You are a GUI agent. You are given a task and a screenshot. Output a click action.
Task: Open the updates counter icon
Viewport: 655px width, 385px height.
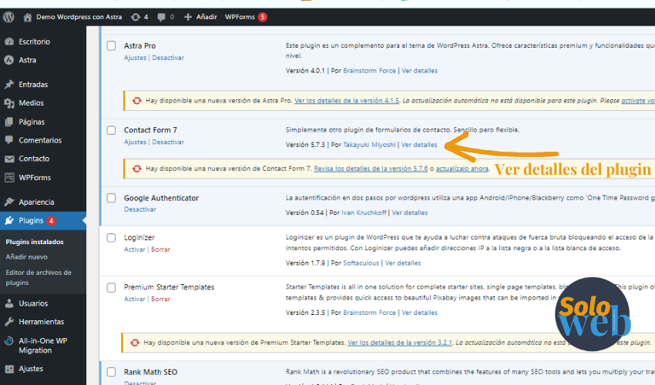pyautogui.click(x=136, y=17)
